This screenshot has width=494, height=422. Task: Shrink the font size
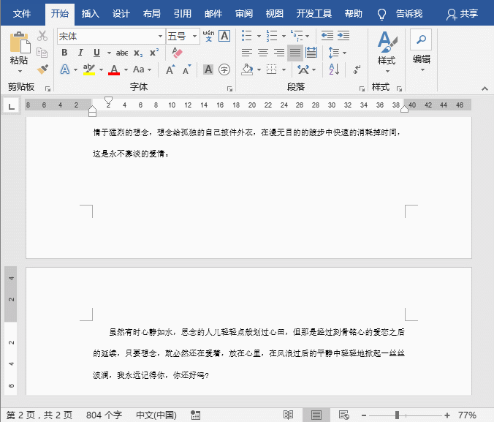coord(187,69)
